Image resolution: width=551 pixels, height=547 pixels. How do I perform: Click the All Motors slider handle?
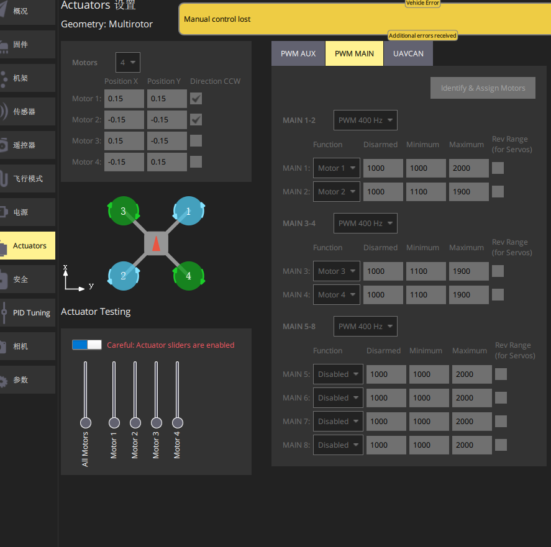point(86,423)
